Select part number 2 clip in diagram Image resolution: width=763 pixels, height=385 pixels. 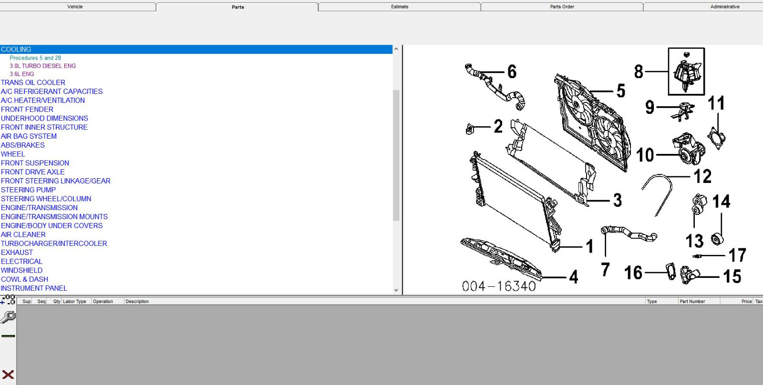pyautogui.click(x=498, y=126)
